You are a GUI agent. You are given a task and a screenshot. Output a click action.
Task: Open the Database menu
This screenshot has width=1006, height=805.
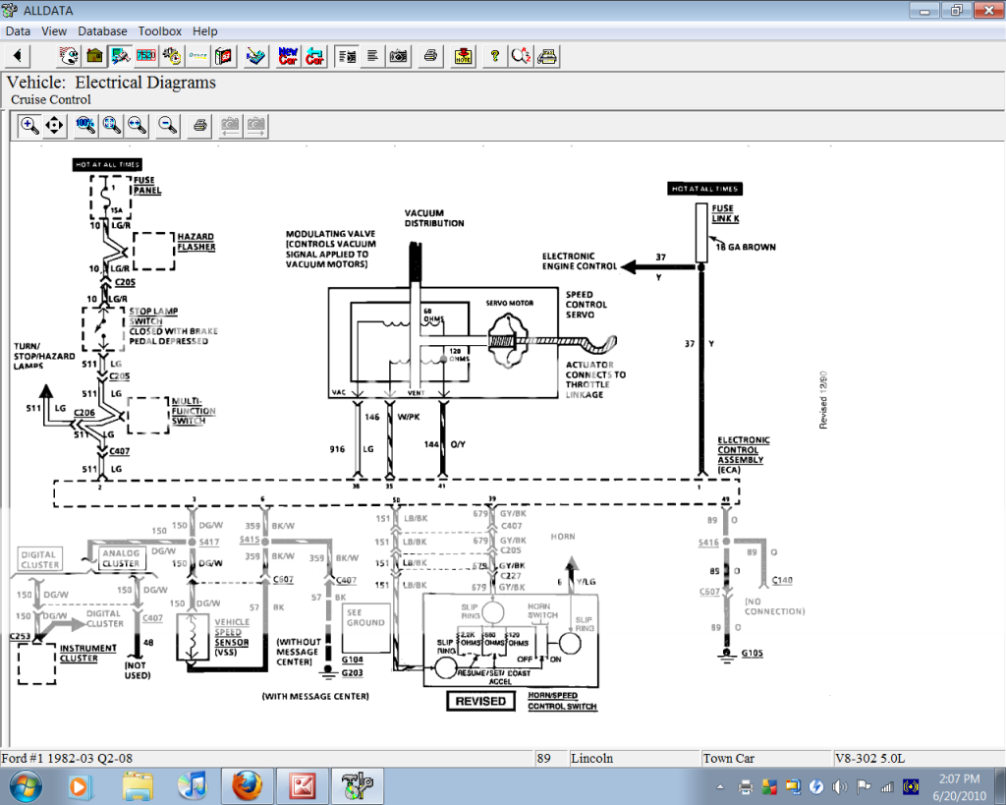(x=102, y=30)
